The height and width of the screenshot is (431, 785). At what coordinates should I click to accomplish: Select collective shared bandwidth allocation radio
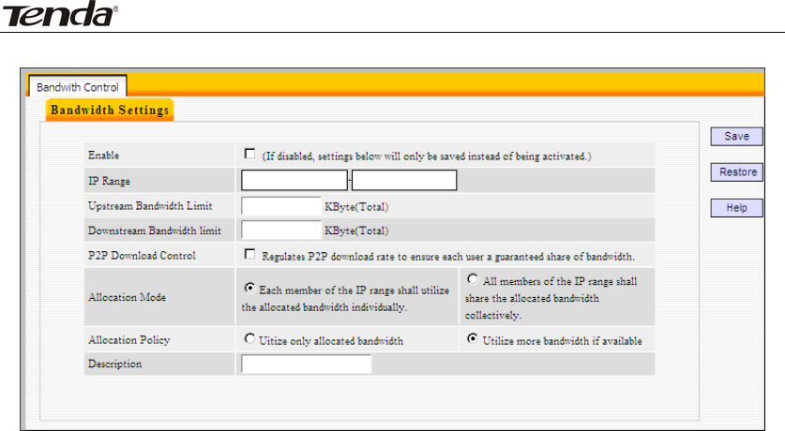pos(470,279)
